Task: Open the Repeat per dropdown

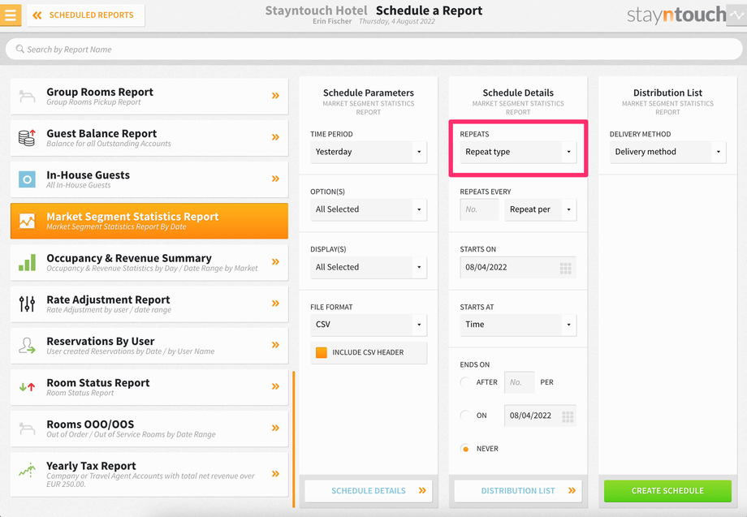Action: tap(540, 209)
